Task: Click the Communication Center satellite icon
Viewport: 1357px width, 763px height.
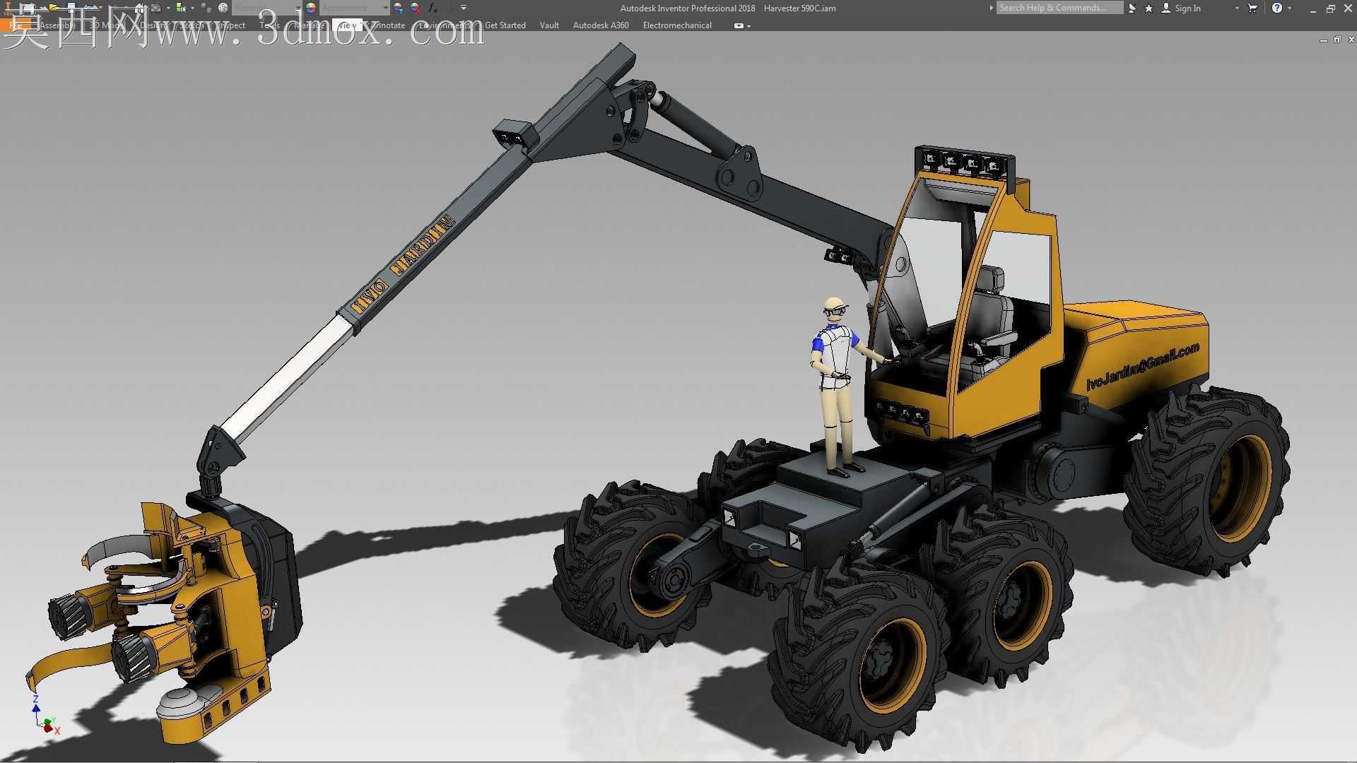Action: point(1132,8)
